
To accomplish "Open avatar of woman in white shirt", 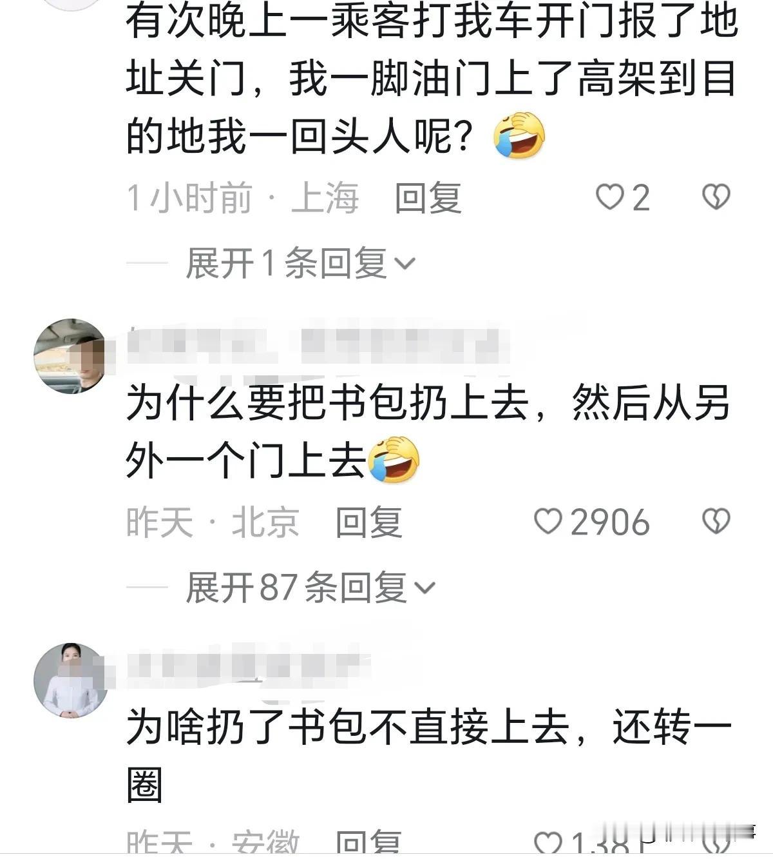I will click(x=70, y=680).
